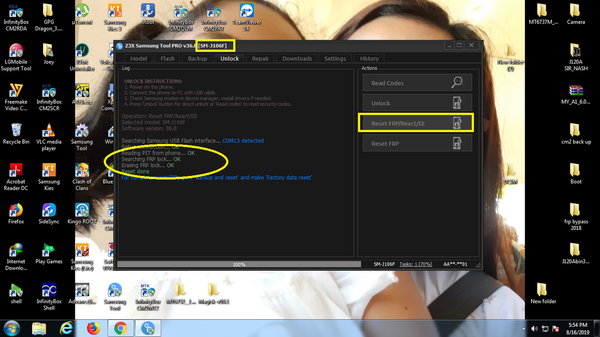The image size is (600, 337).
Task: Open Internet Download Manager shortcut
Action: point(16,256)
